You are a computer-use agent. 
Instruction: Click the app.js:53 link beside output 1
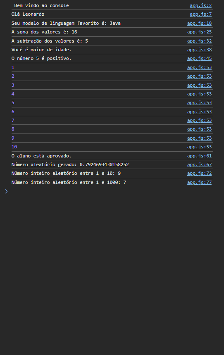pos(199,67)
